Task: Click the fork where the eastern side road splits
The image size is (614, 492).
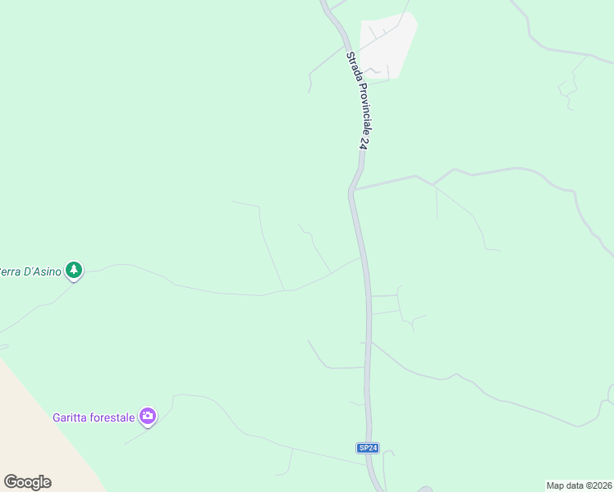Action: point(433,185)
